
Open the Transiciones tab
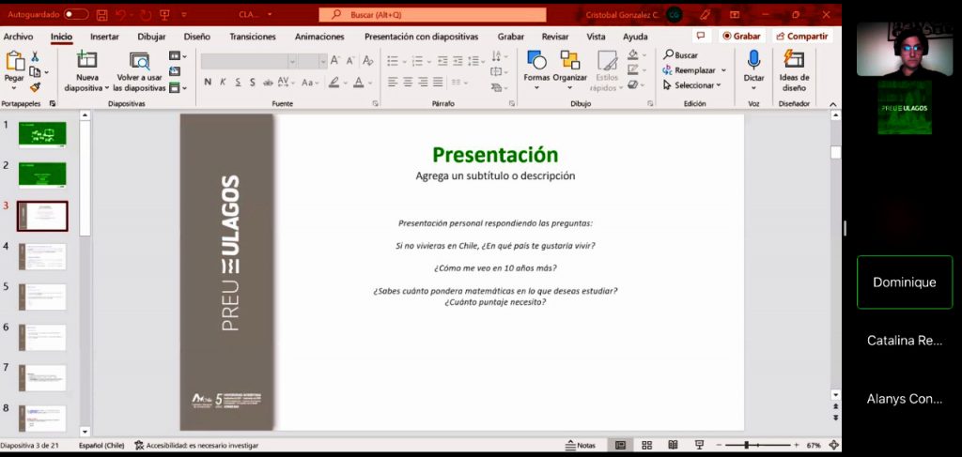(253, 37)
